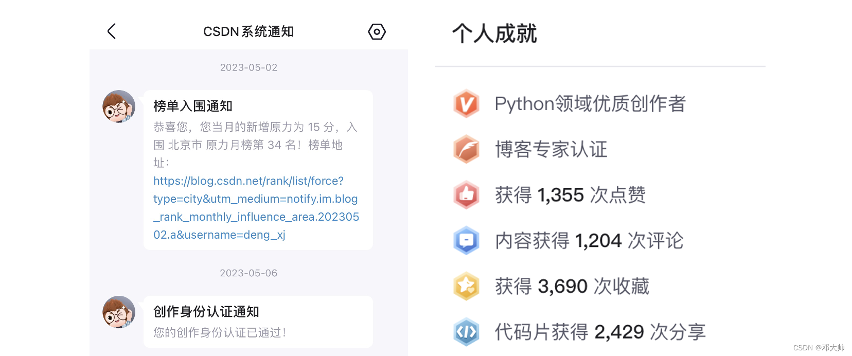Click the 恭喜您 ranking message body text

coord(256,145)
